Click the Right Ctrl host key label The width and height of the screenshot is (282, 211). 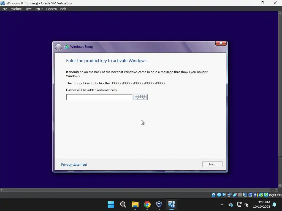click(x=275, y=195)
